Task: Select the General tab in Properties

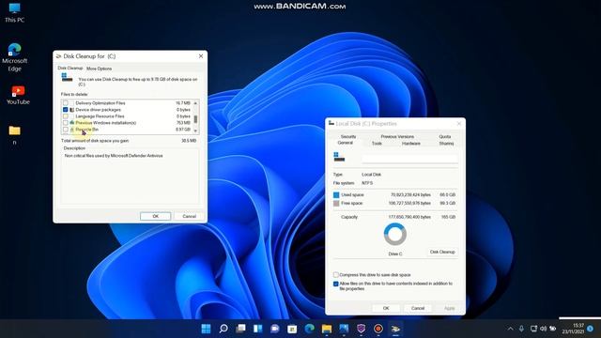Action: pos(345,143)
